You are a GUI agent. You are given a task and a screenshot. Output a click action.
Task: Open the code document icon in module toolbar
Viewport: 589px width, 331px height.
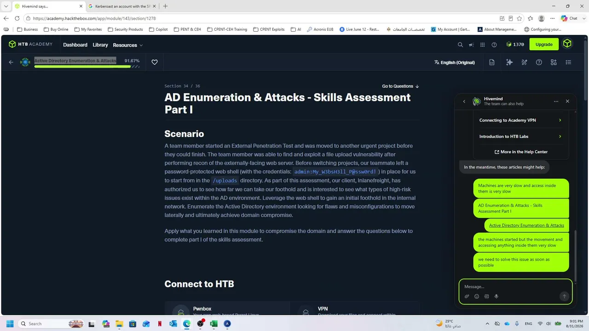[x=492, y=62]
